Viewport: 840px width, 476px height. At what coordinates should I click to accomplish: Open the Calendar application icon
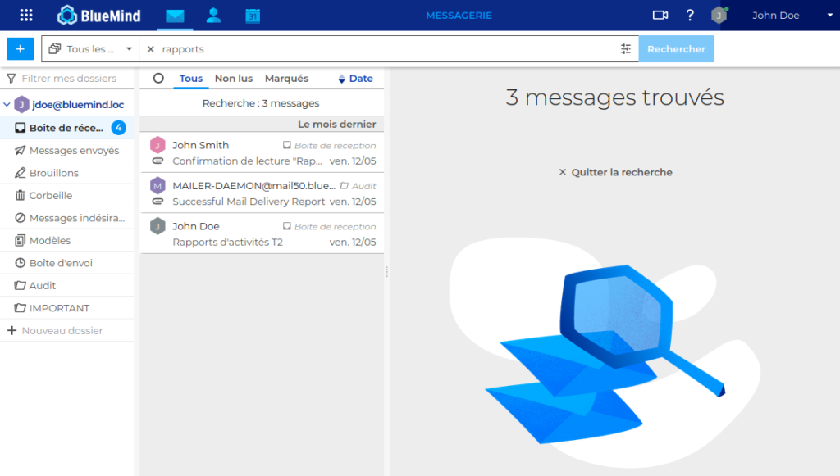point(253,16)
